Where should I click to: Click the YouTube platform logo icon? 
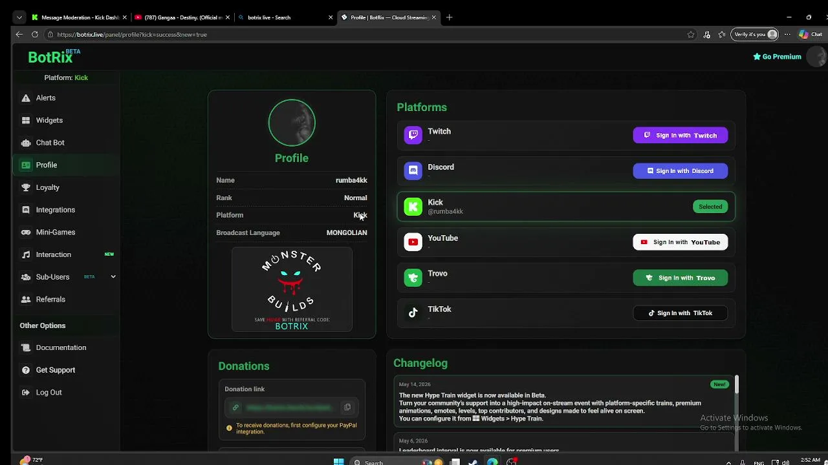click(x=413, y=242)
